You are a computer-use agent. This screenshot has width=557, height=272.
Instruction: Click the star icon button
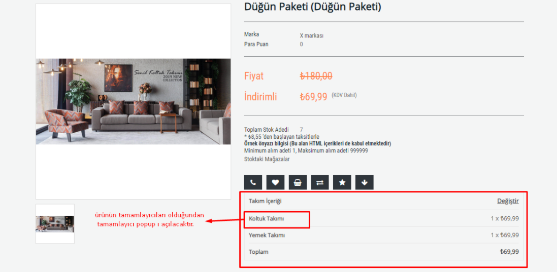pyautogui.click(x=342, y=182)
